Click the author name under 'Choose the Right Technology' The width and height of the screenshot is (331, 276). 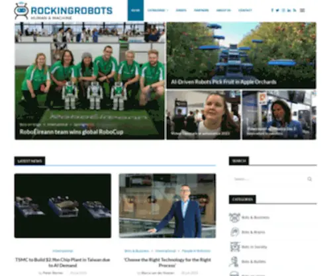click(158, 273)
